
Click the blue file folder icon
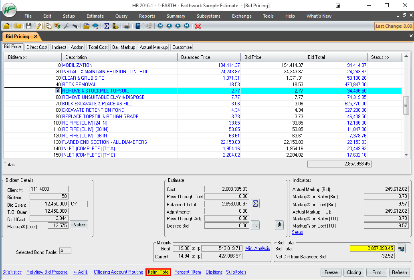tap(86, 26)
